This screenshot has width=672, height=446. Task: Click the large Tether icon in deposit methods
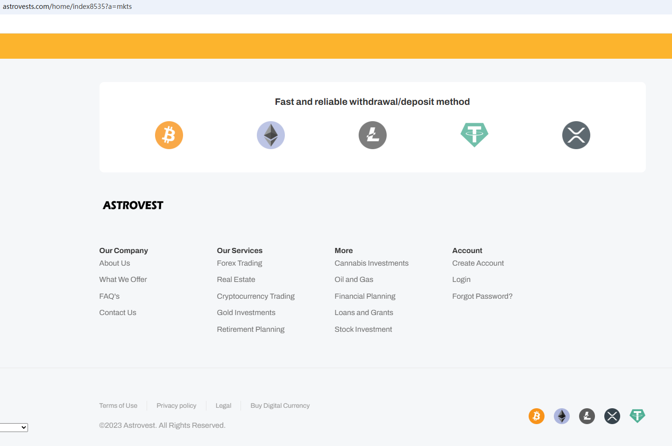474,135
